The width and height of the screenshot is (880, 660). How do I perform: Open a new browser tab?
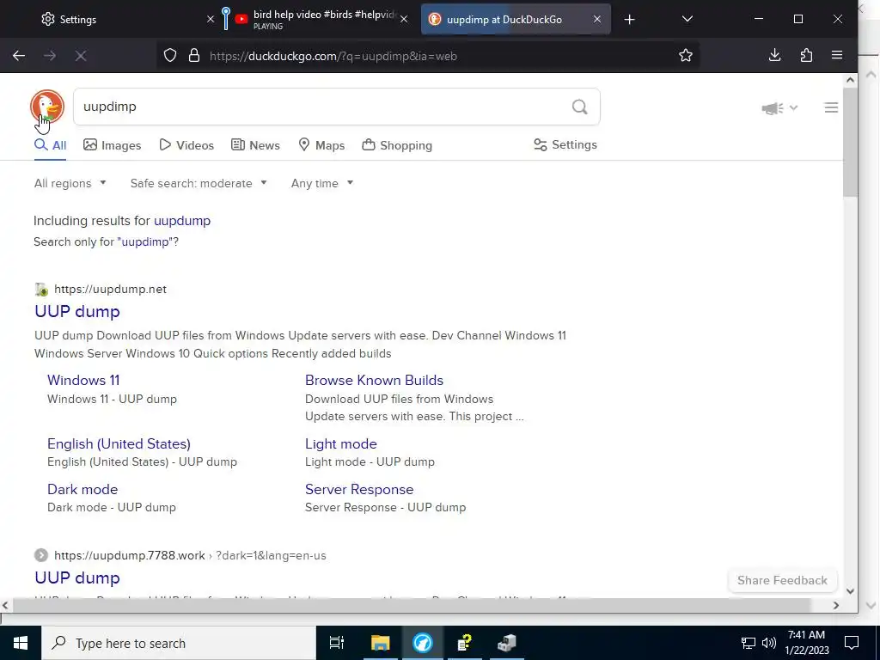point(629,20)
